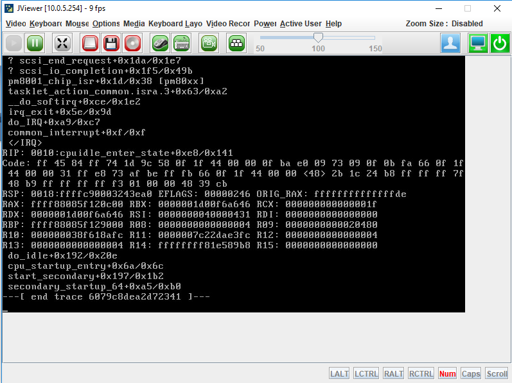Click the green power status button
512x383 pixels.
500,43
